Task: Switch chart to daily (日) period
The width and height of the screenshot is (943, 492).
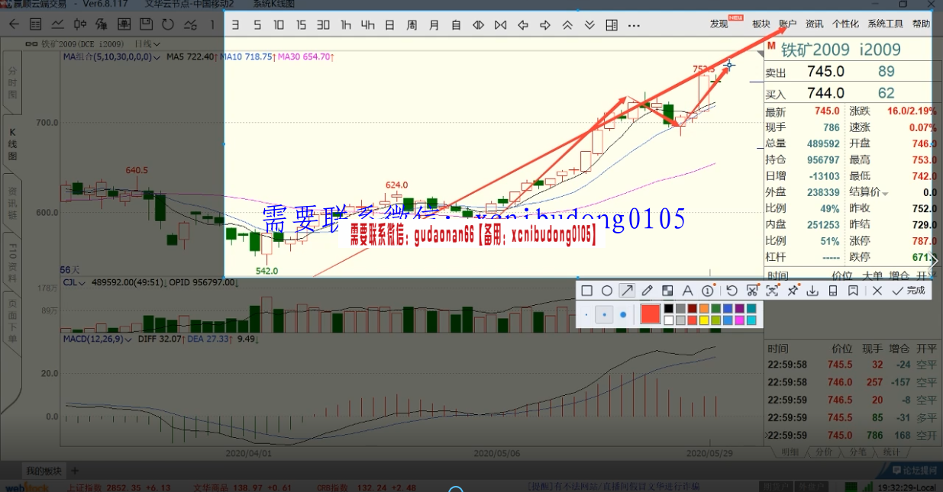Action: point(390,25)
